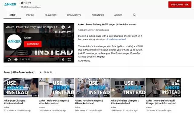Mute video using speaker icon
The height and width of the screenshot is (113, 194).
[x=16, y=60]
